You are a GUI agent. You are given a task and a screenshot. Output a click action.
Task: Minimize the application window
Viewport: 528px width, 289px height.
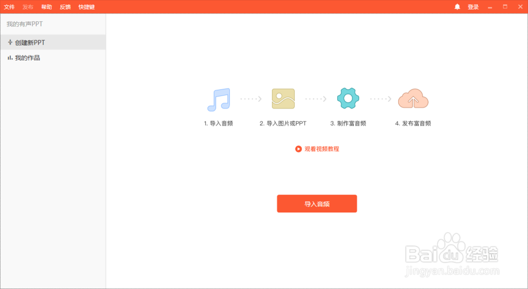[x=490, y=7]
